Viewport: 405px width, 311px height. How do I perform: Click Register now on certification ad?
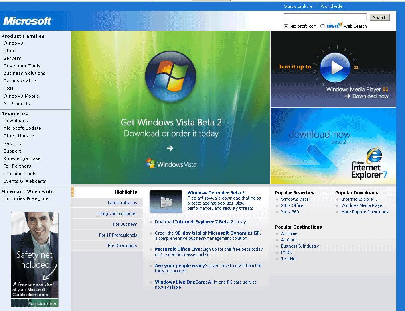[x=42, y=304]
